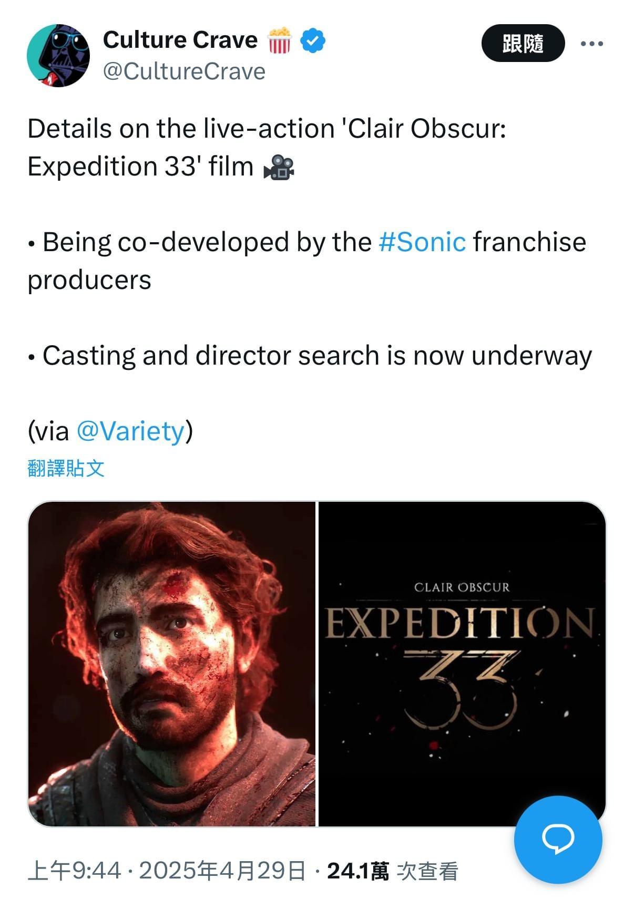Screen dimensions: 634x910
Task: Click the word 'producers' in the post
Action: click(x=89, y=280)
